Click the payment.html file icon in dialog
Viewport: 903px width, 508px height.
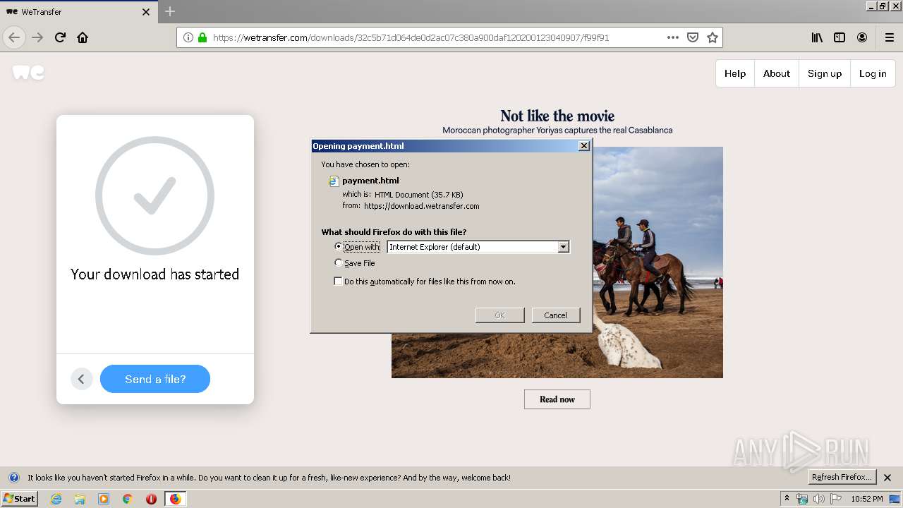coord(334,181)
